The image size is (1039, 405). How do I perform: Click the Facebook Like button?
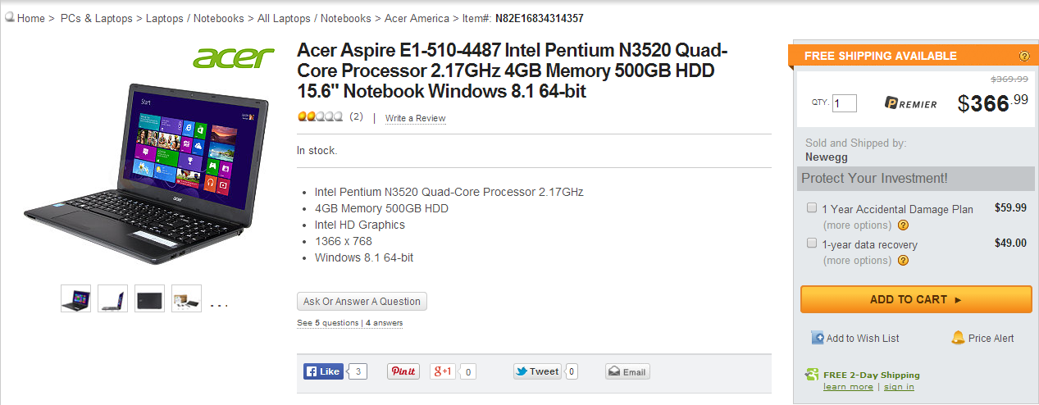tap(322, 371)
